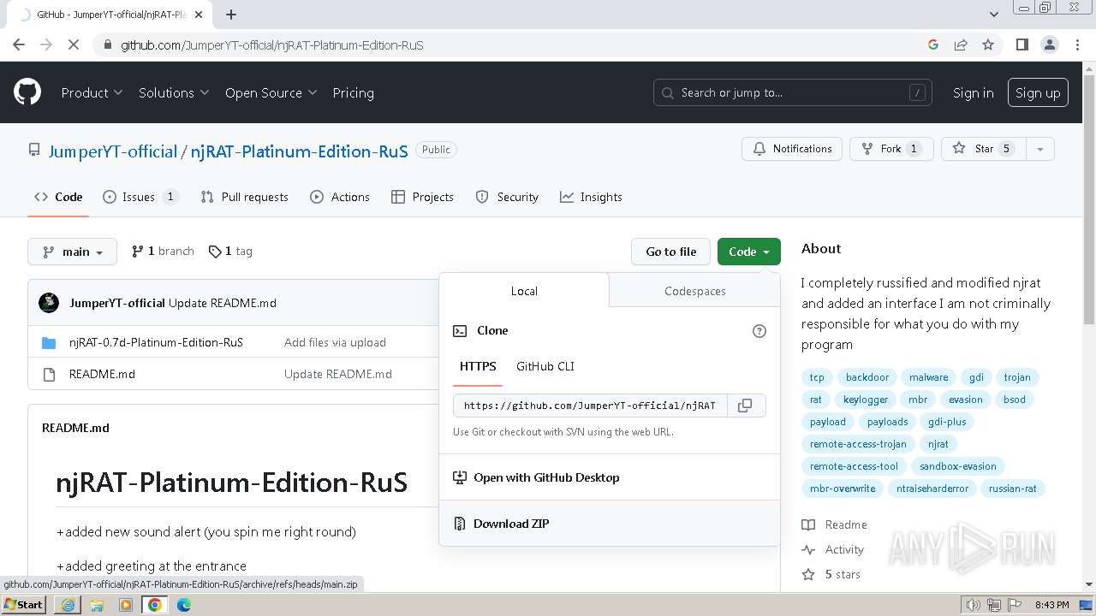The width and height of the screenshot is (1096, 616).
Task: Star the repository
Action: coord(983,149)
